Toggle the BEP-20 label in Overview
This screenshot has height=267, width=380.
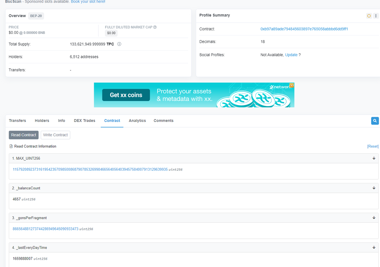[x=36, y=16]
